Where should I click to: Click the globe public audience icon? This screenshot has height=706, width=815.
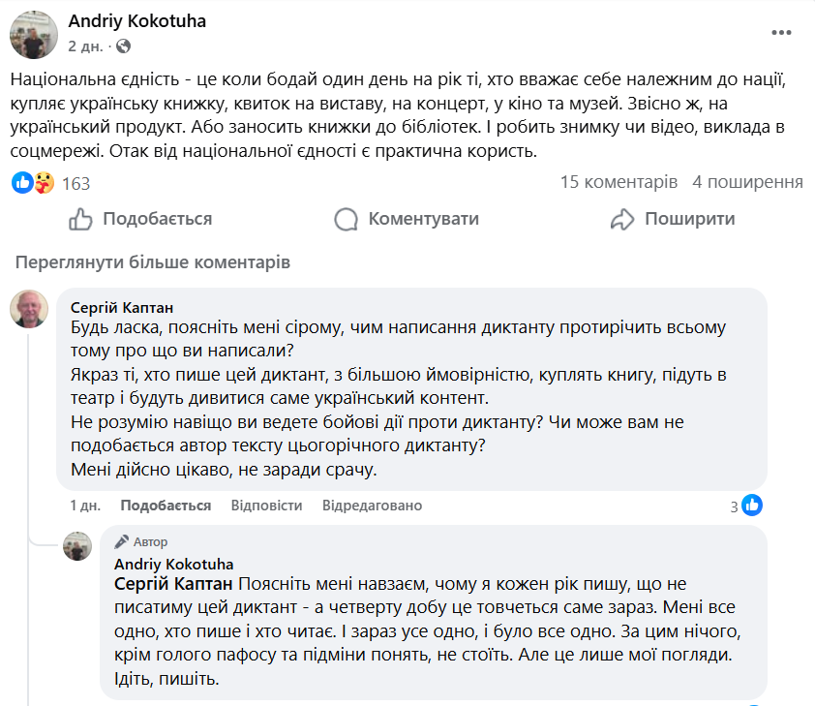123,46
